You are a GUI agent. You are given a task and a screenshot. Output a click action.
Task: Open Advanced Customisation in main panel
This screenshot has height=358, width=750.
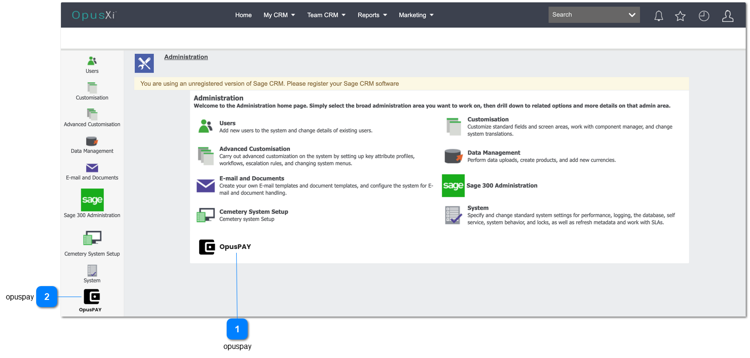(x=254, y=149)
